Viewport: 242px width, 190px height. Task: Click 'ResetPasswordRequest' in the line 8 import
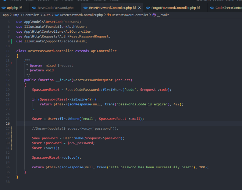pos(89,36)
